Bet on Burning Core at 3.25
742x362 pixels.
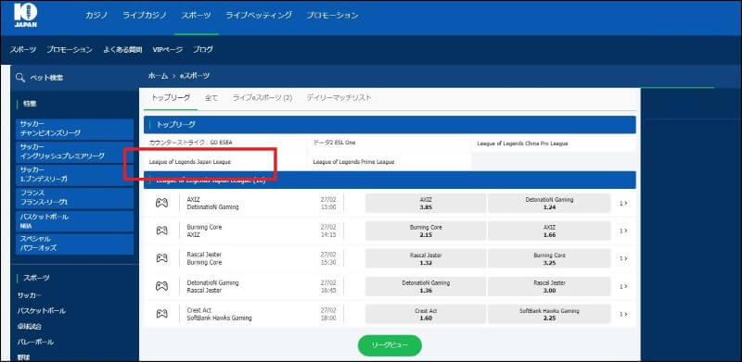(x=549, y=258)
